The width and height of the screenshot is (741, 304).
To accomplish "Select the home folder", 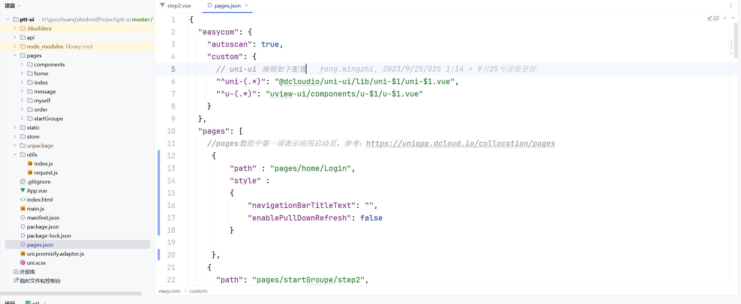I will pyautogui.click(x=41, y=73).
